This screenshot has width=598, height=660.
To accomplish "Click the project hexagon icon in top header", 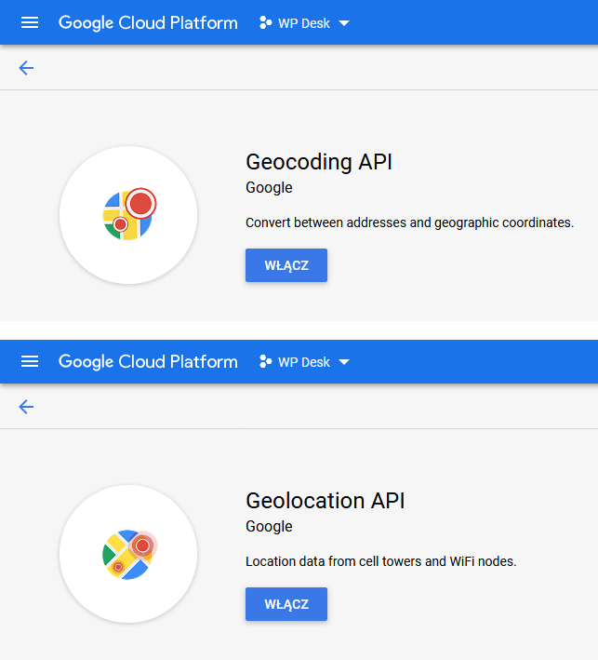I will 265,22.
